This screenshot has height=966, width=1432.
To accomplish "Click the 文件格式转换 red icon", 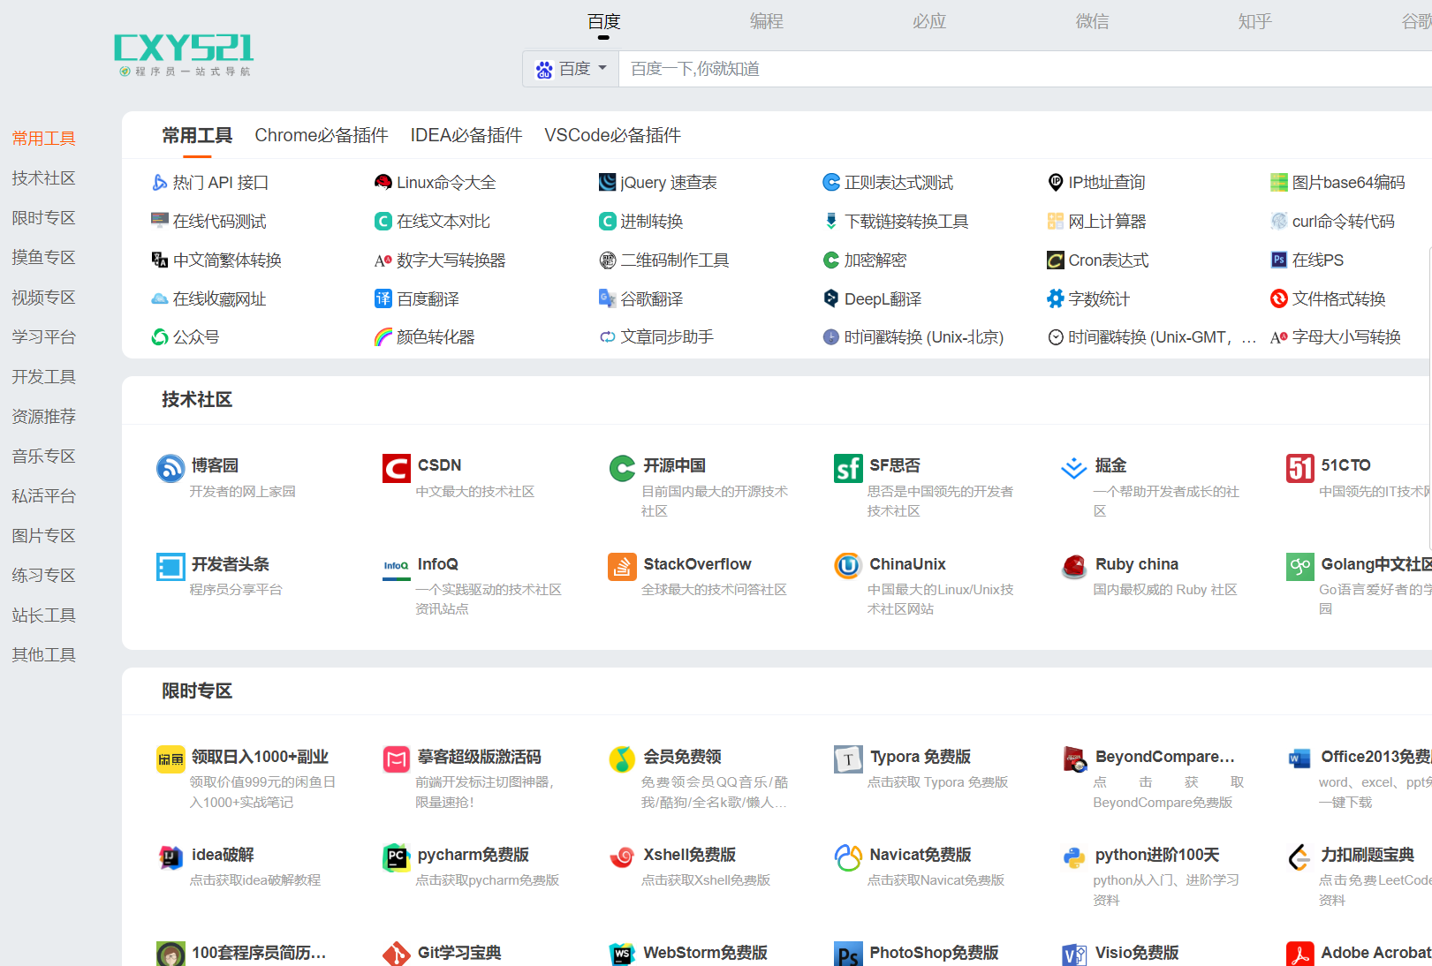I will [x=1278, y=298].
